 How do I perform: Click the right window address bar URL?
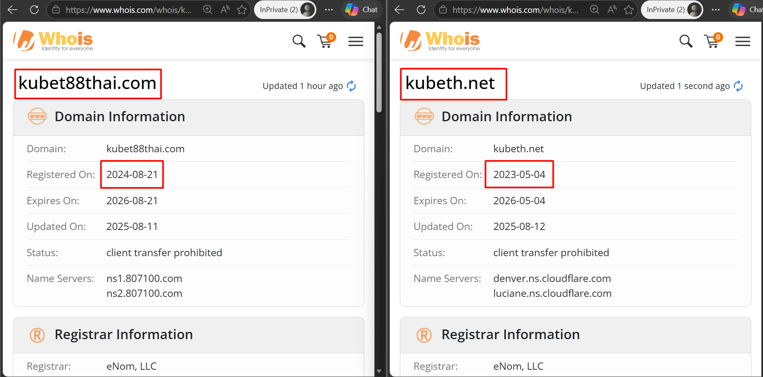(516, 10)
